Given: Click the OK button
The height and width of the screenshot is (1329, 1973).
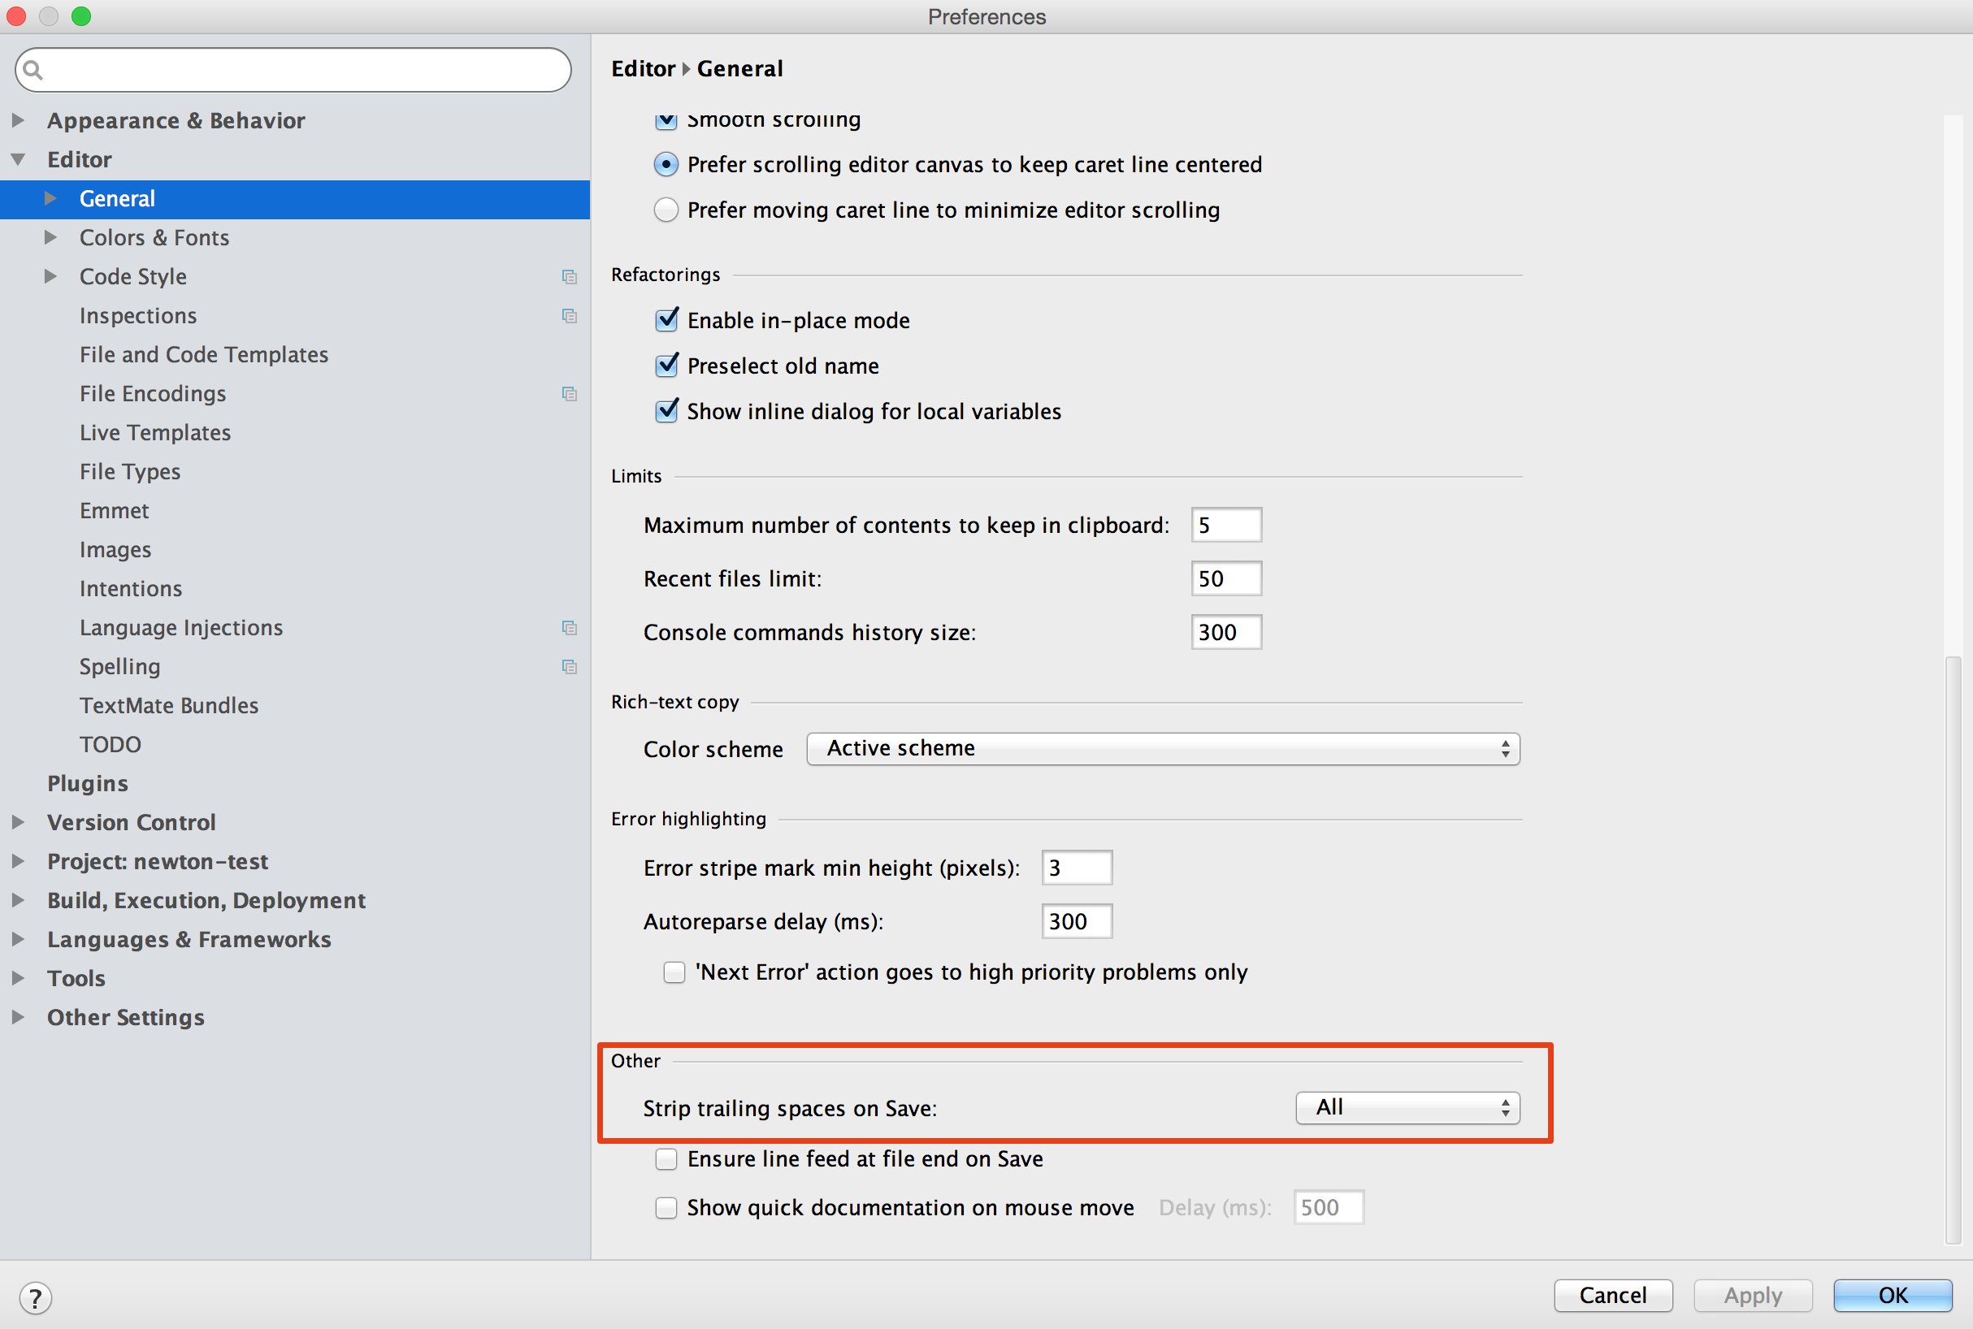Looking at the screenshot, I should click(1893, 1295).
